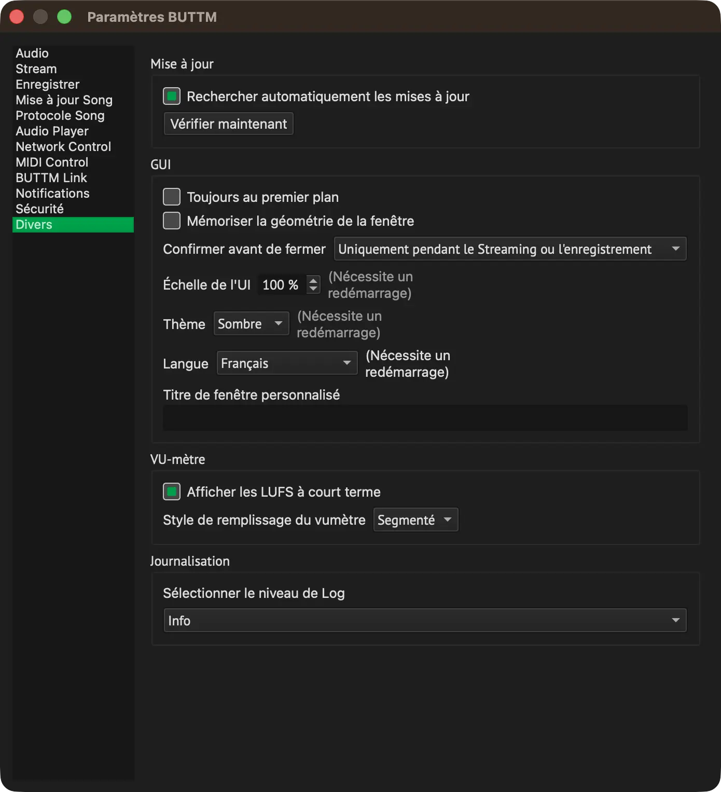Switch to Network Control section
721x792 pixels.
pyautogui.click(x=73, y=147)
